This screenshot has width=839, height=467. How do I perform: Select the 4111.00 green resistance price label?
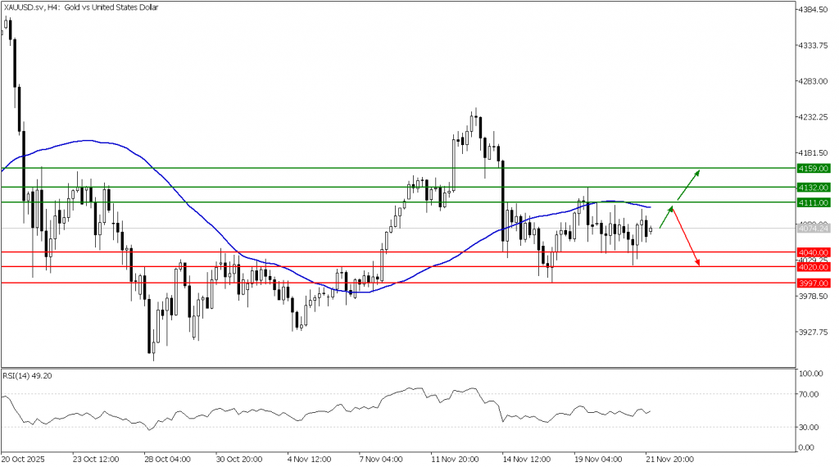point(814,202)
